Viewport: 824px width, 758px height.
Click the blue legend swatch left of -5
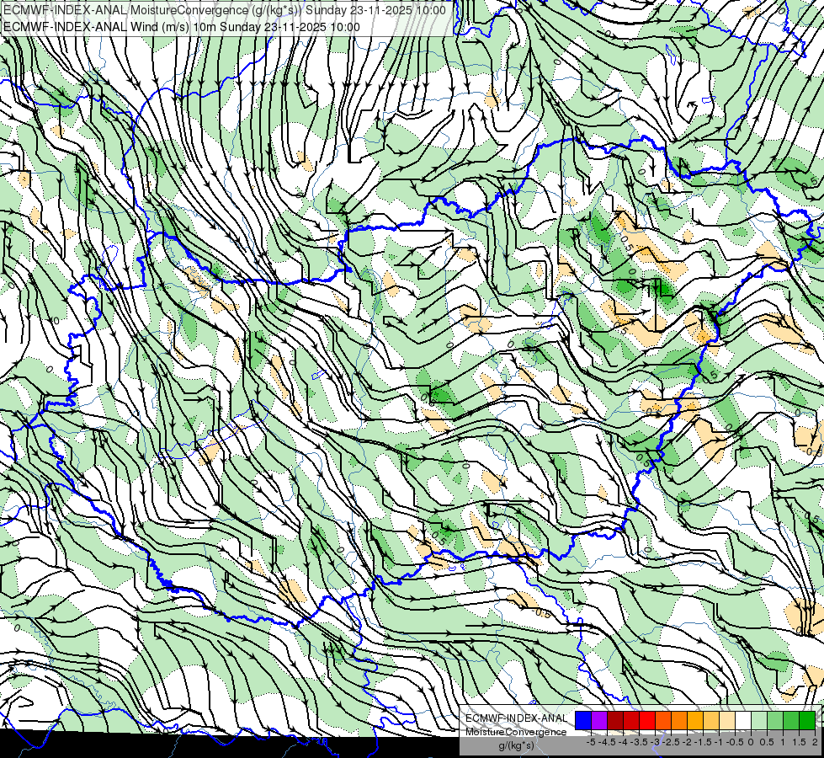tap(583, 720)
